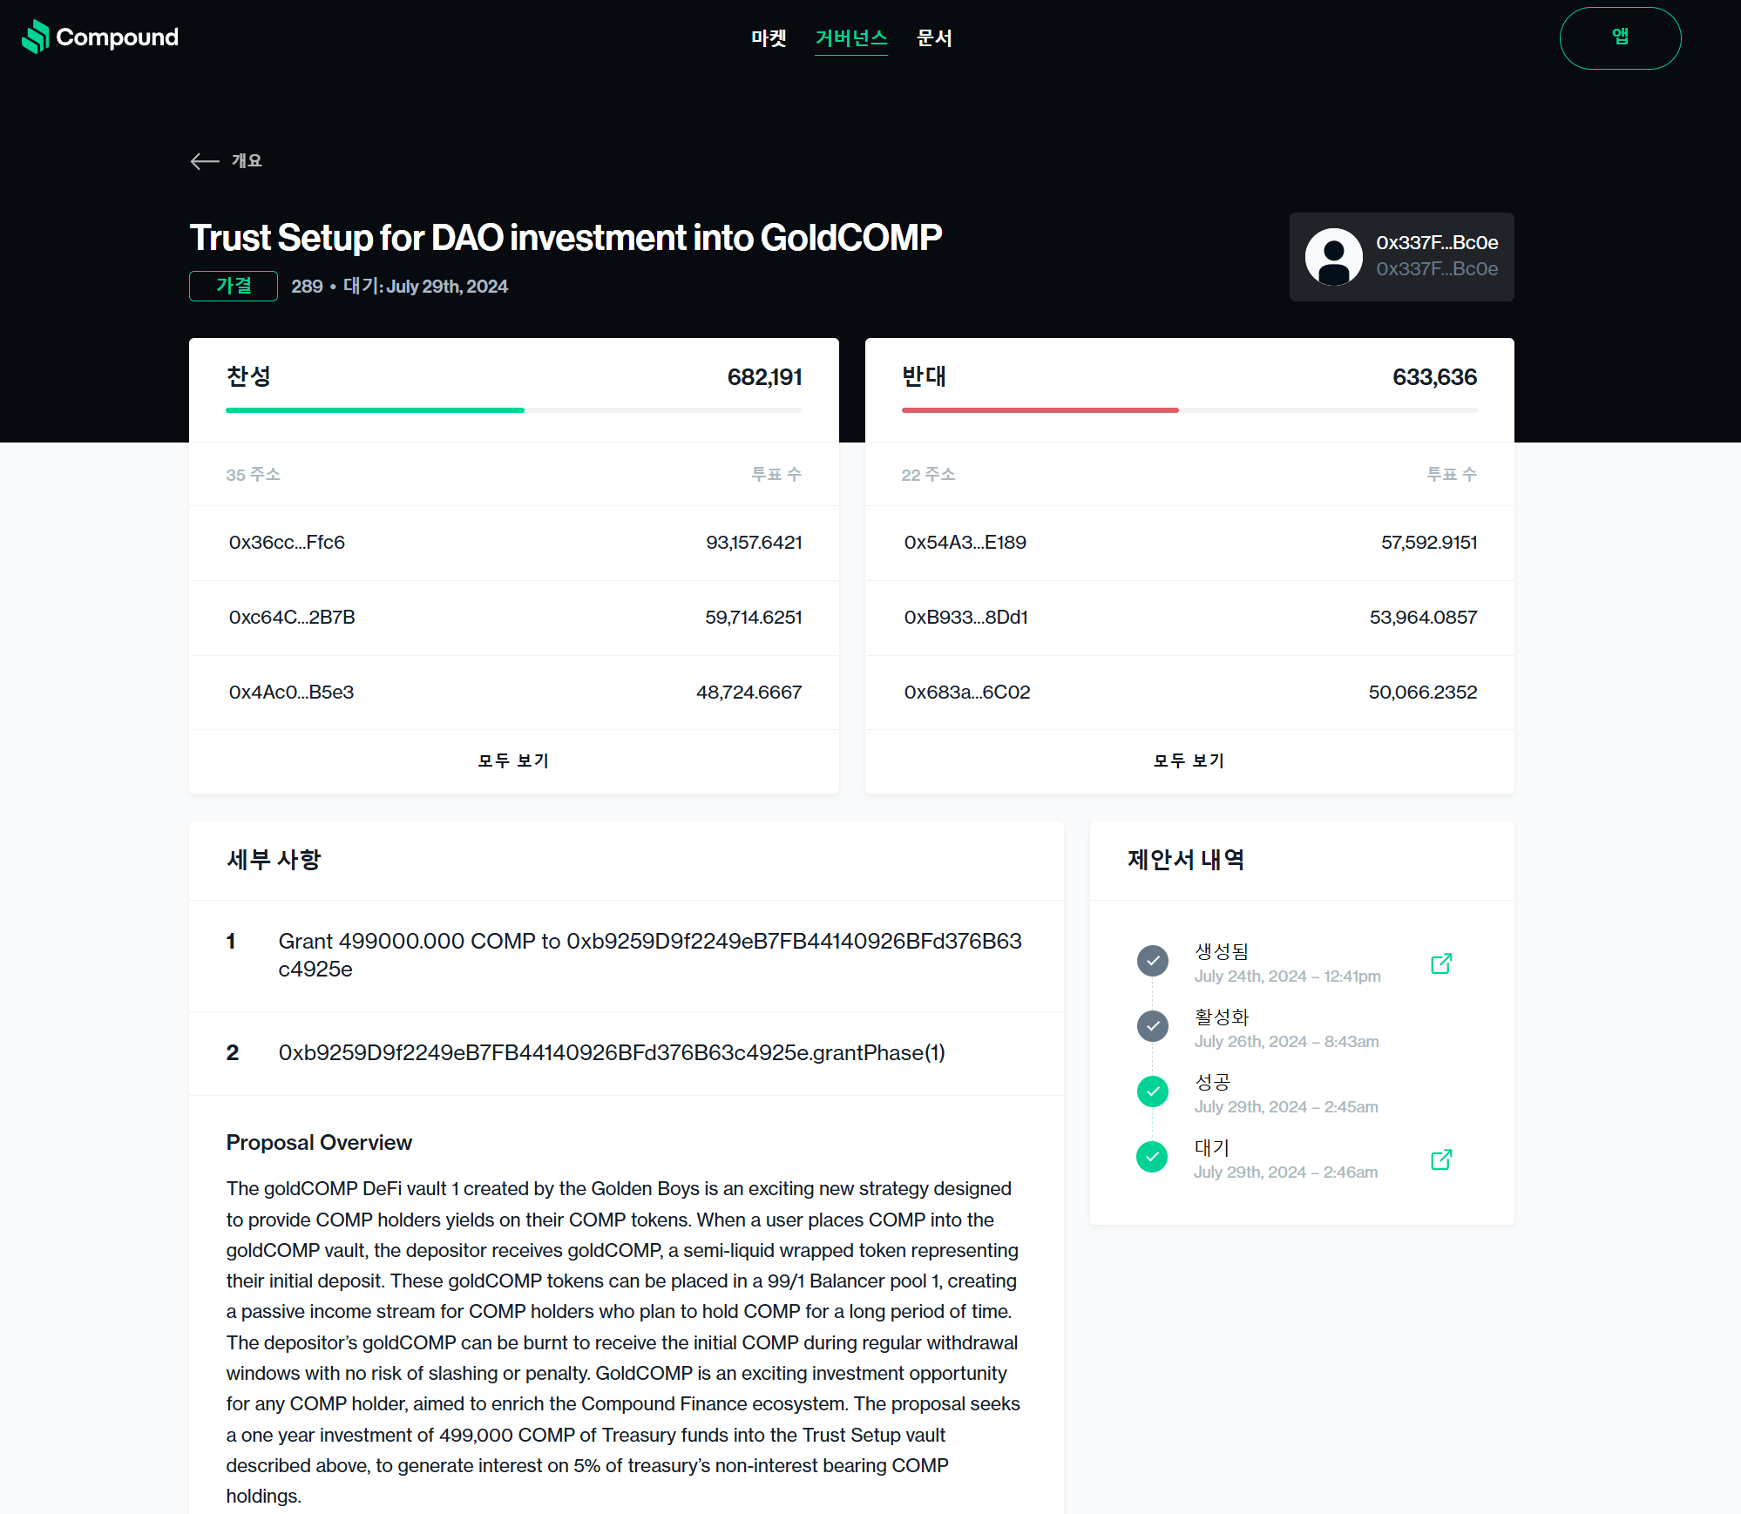1741x1514 pixels.
Task: Click the green checkmark beside 성공
Action: coord(1152,1092)
